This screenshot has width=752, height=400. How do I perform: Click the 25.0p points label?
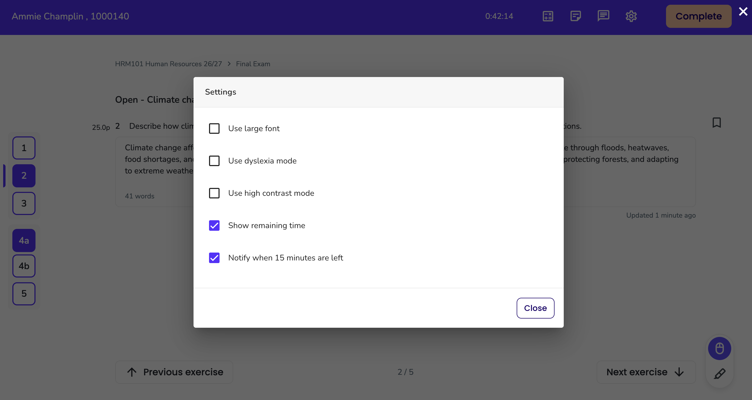pyautogui.click(x=101, y=127)
